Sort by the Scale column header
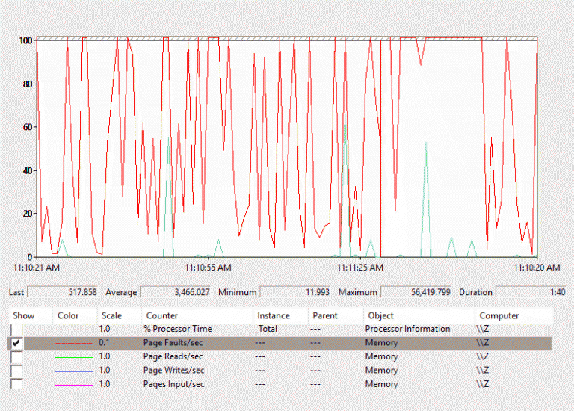Screen dimensions: 574x411 pos(111,315)
